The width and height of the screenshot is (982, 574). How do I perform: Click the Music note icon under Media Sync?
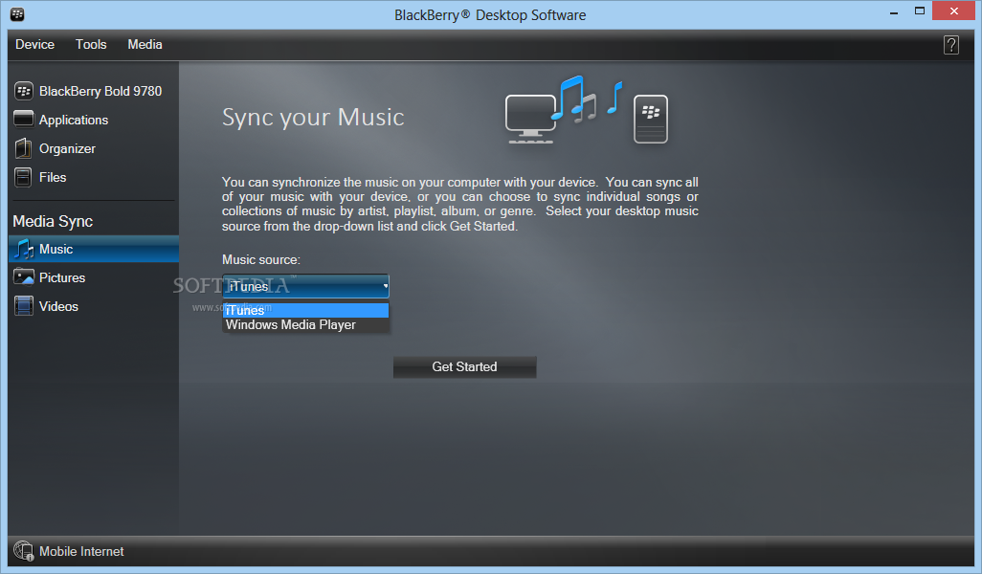24,249
